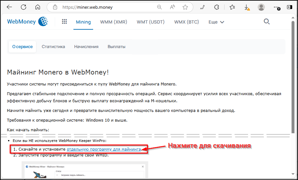Open the browser profile avatar
The width and height of the screenshot is (298, 180).
pyautogui.click(x=261, y=7)
